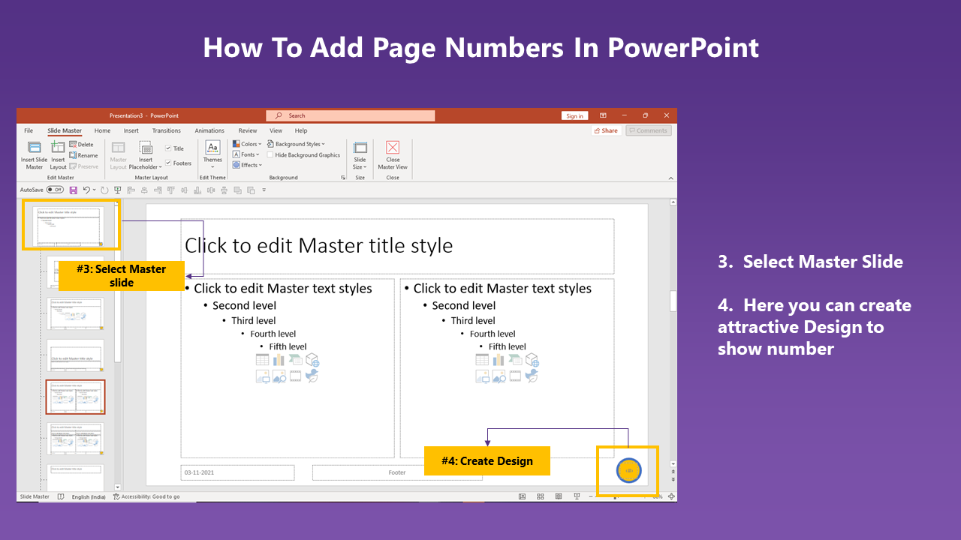Start slideshow from beginning in quick access toolbar
The width and height of the screenshot is (961, 540).
[117, 190]
